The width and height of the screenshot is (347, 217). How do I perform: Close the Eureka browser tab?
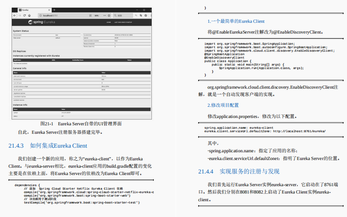point(49,10)
